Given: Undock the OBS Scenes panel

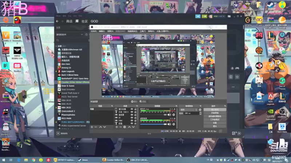Looking at the screenshot, I should pyautogui.click(x=112, y=106).
